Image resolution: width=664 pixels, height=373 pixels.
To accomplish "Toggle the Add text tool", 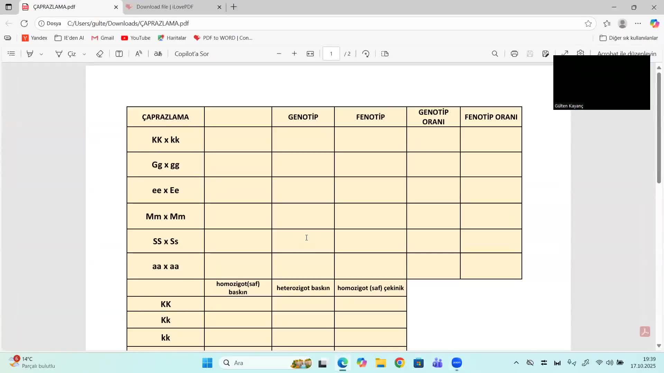I will coord(119,54).
